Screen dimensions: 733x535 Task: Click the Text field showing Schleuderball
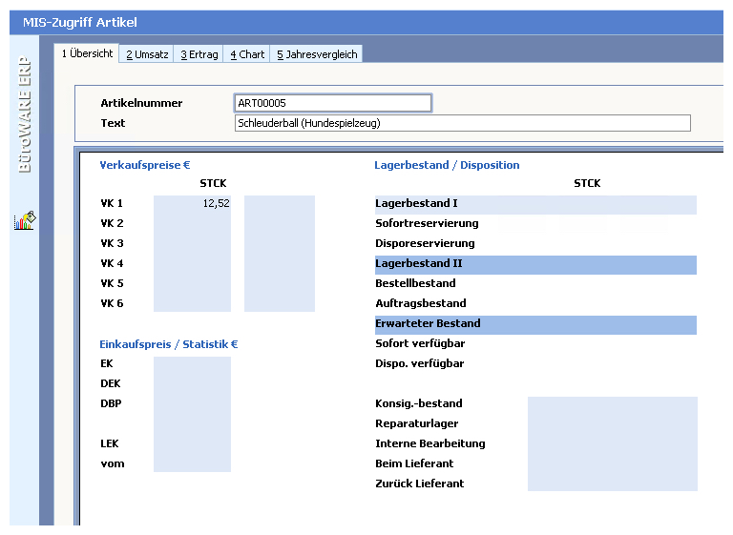click(x=462, y=123)
